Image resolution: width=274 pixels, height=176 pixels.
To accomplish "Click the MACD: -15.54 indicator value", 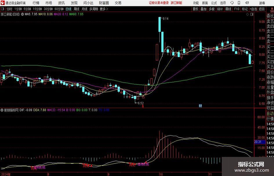I will (56, 110).
